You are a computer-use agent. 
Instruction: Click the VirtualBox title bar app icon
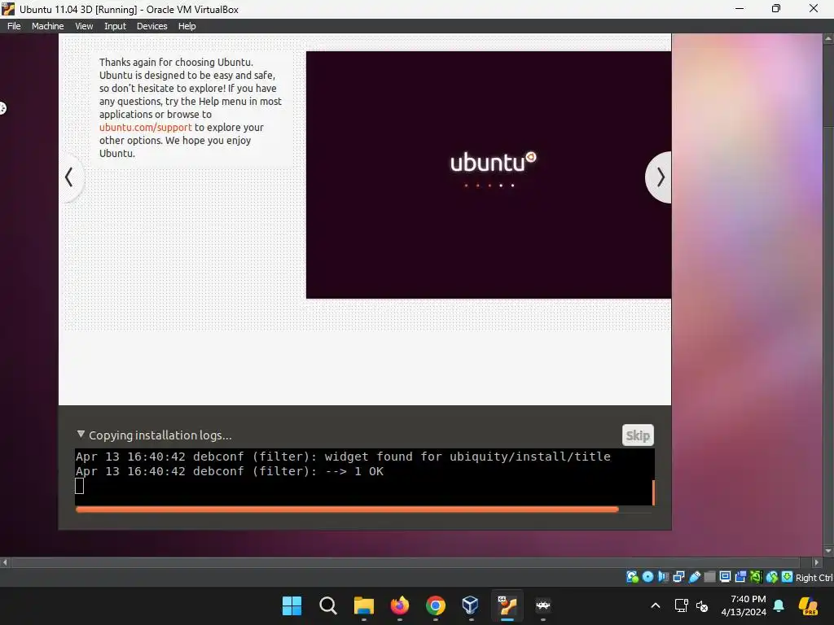(8, 9)
